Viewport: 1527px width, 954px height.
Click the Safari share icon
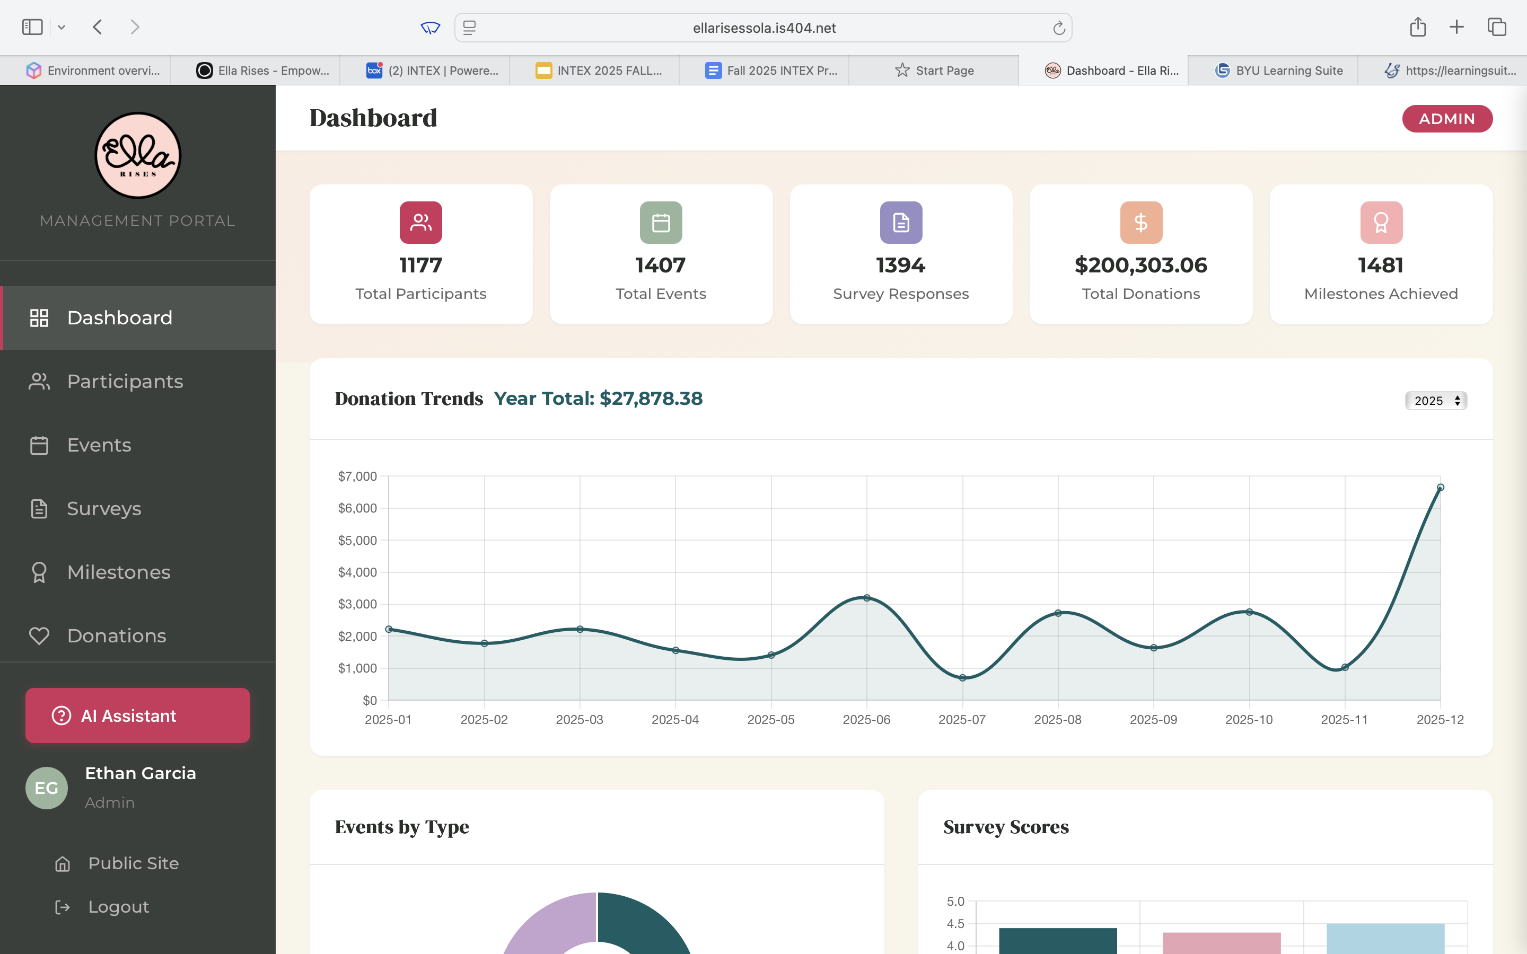click(x=1418, y=27)
